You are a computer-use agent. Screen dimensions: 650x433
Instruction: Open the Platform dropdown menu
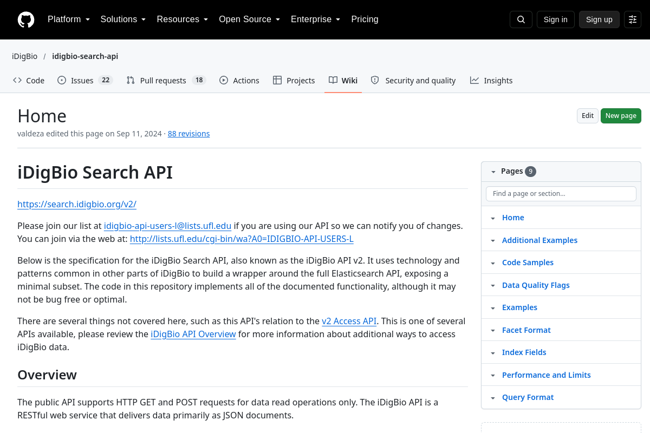pyautogui.click(x=69, y=19)
